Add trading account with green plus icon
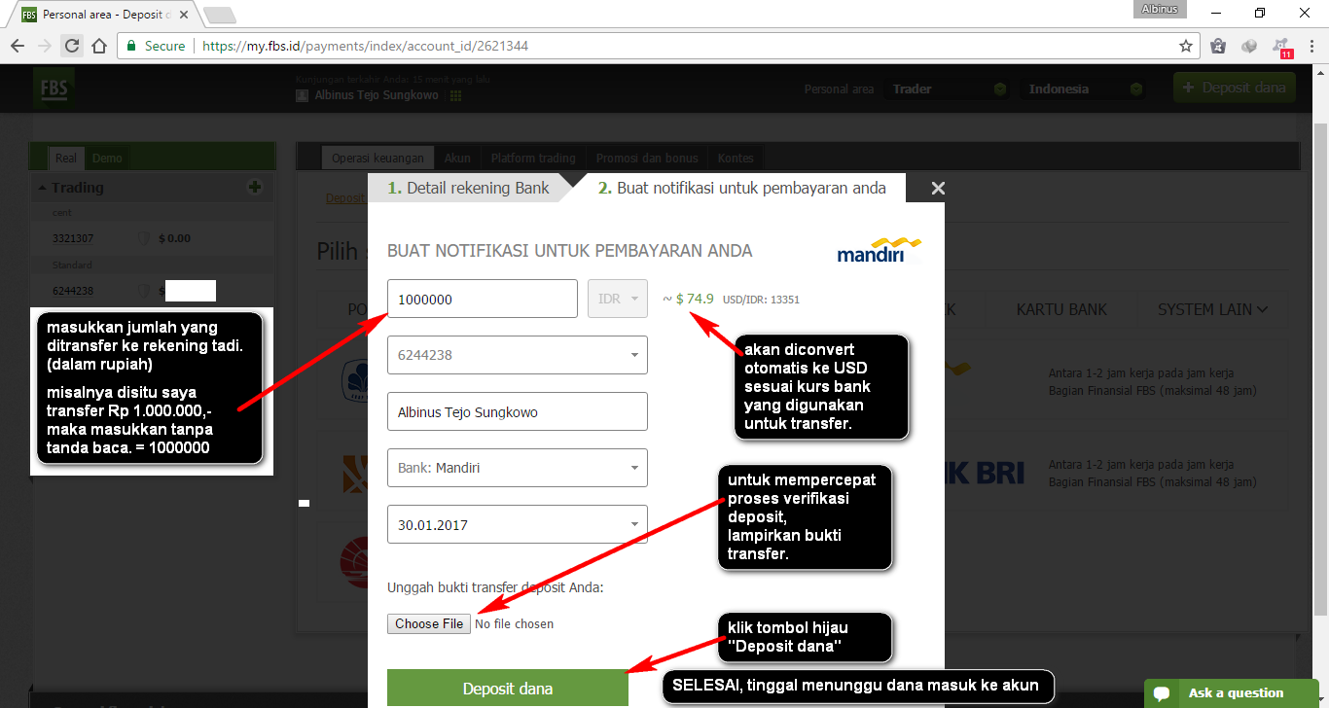Screen dimensions: 1329x708 point(255,187)
